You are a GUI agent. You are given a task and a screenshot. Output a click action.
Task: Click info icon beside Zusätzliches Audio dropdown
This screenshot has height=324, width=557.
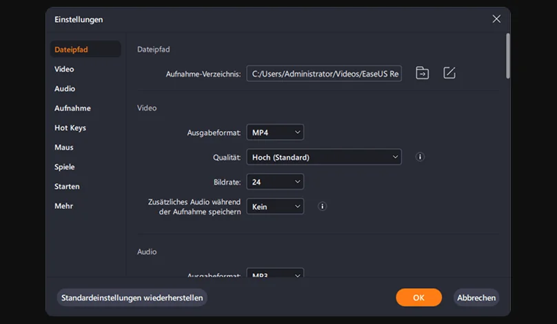pos(322,206)
